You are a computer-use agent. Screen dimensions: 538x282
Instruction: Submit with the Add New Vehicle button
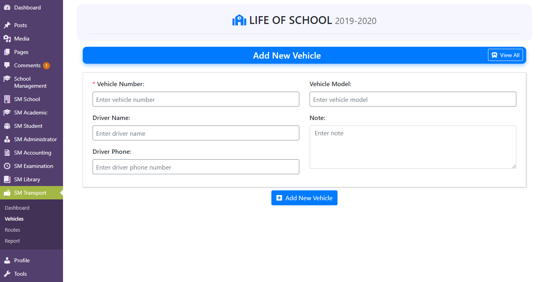coord(304,198)
